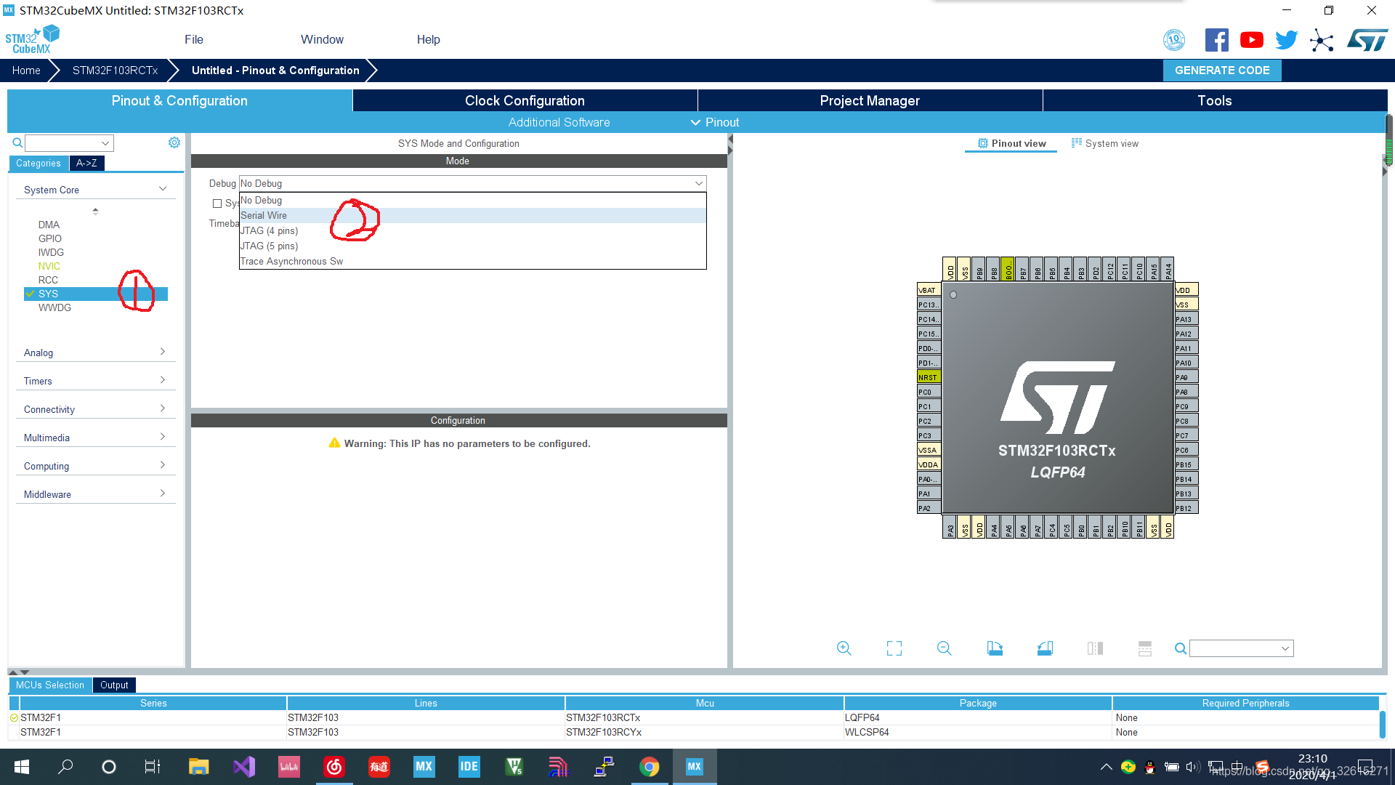
Task: Open the File menu
Action: click(194, 39)
